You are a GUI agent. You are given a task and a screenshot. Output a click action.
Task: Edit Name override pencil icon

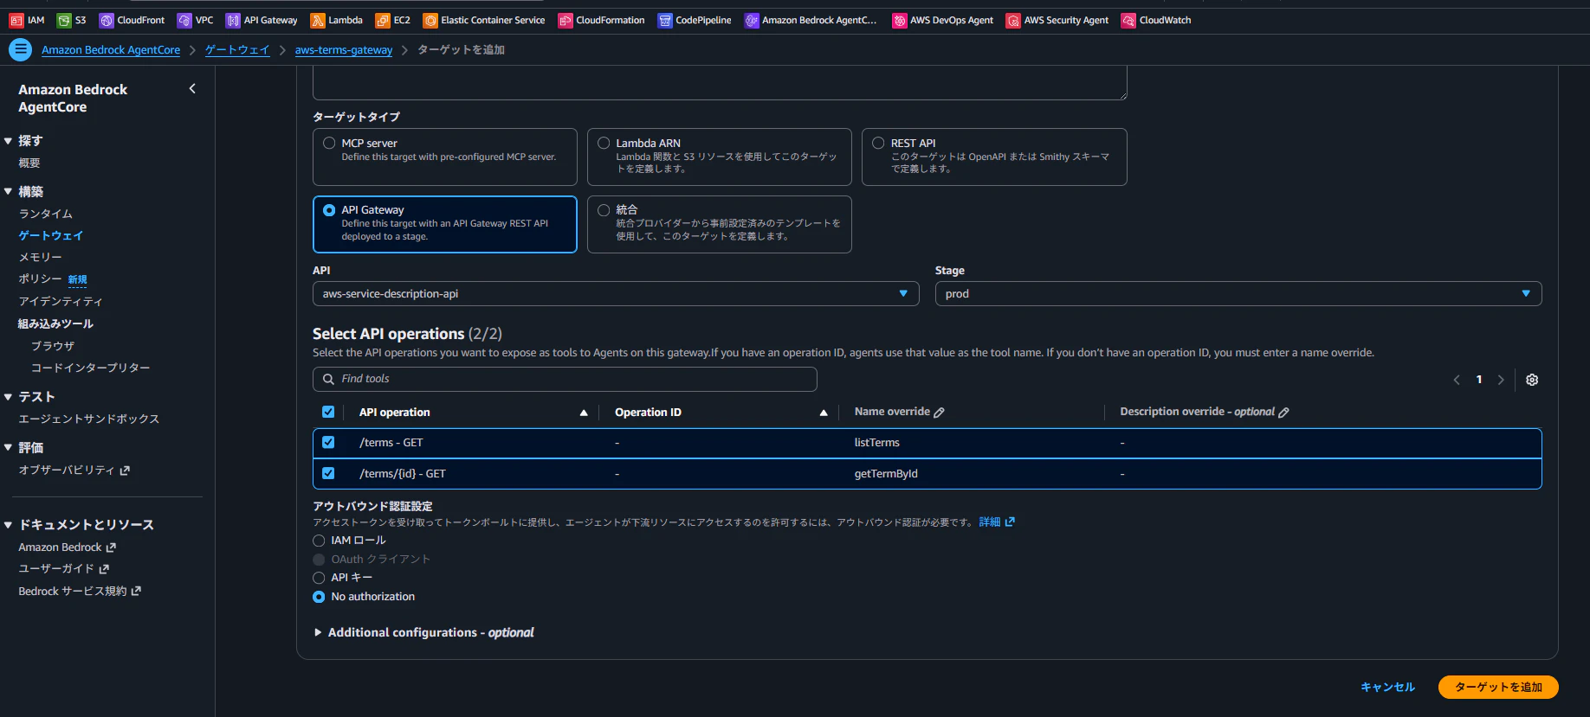(939, 413)
